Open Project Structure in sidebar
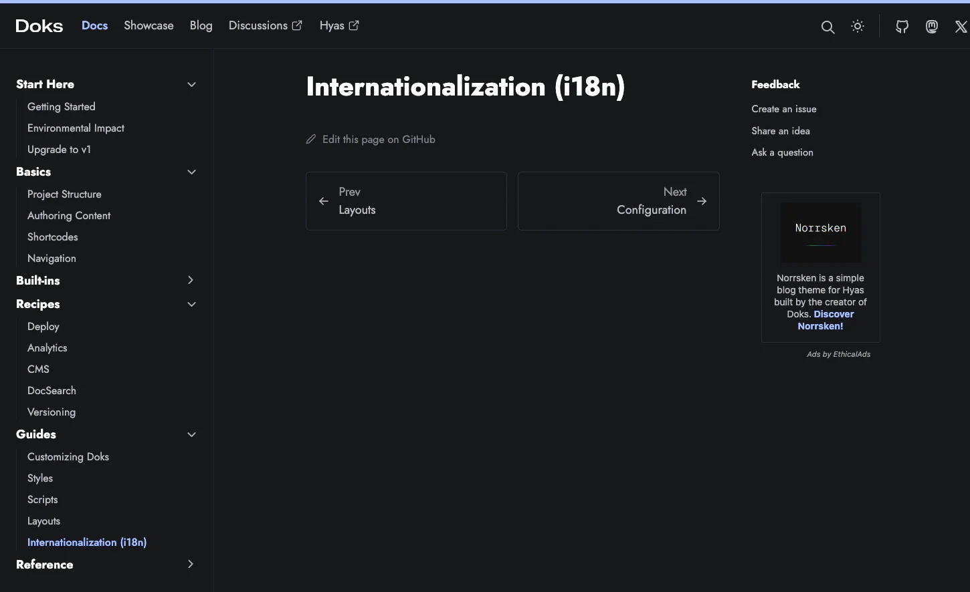Viewport: 970px width, 592px height. (x=64, y=194)
